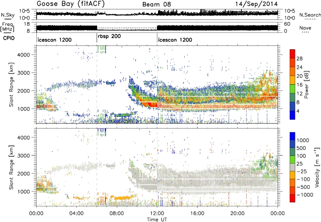This screenshot has height=222, width=321.
Task: Pick the light green segment of Velocity colorbar
Action: pos(293,159)
